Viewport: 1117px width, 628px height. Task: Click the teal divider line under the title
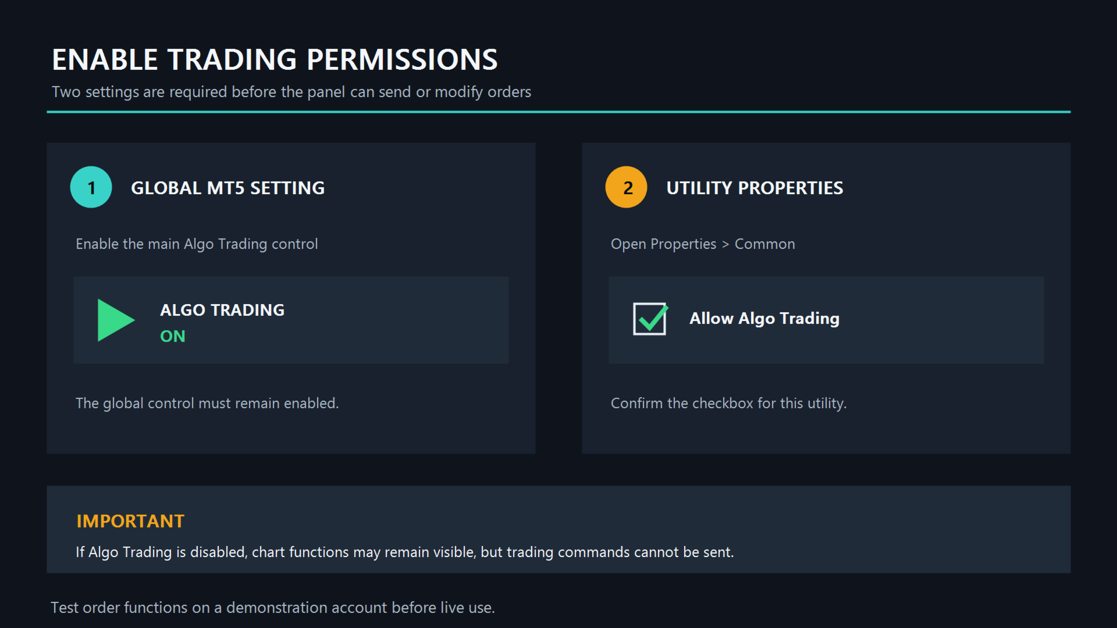558,112
